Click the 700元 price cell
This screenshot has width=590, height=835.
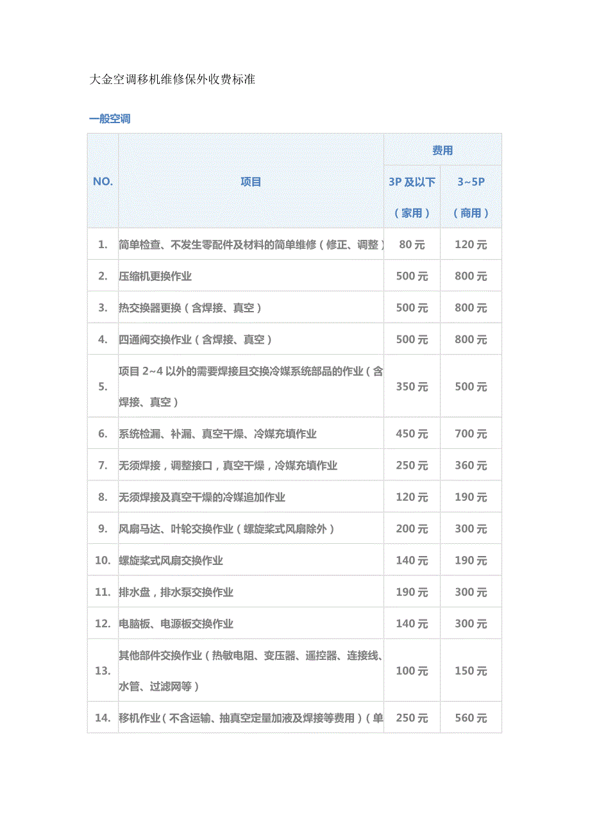[471, 434]
